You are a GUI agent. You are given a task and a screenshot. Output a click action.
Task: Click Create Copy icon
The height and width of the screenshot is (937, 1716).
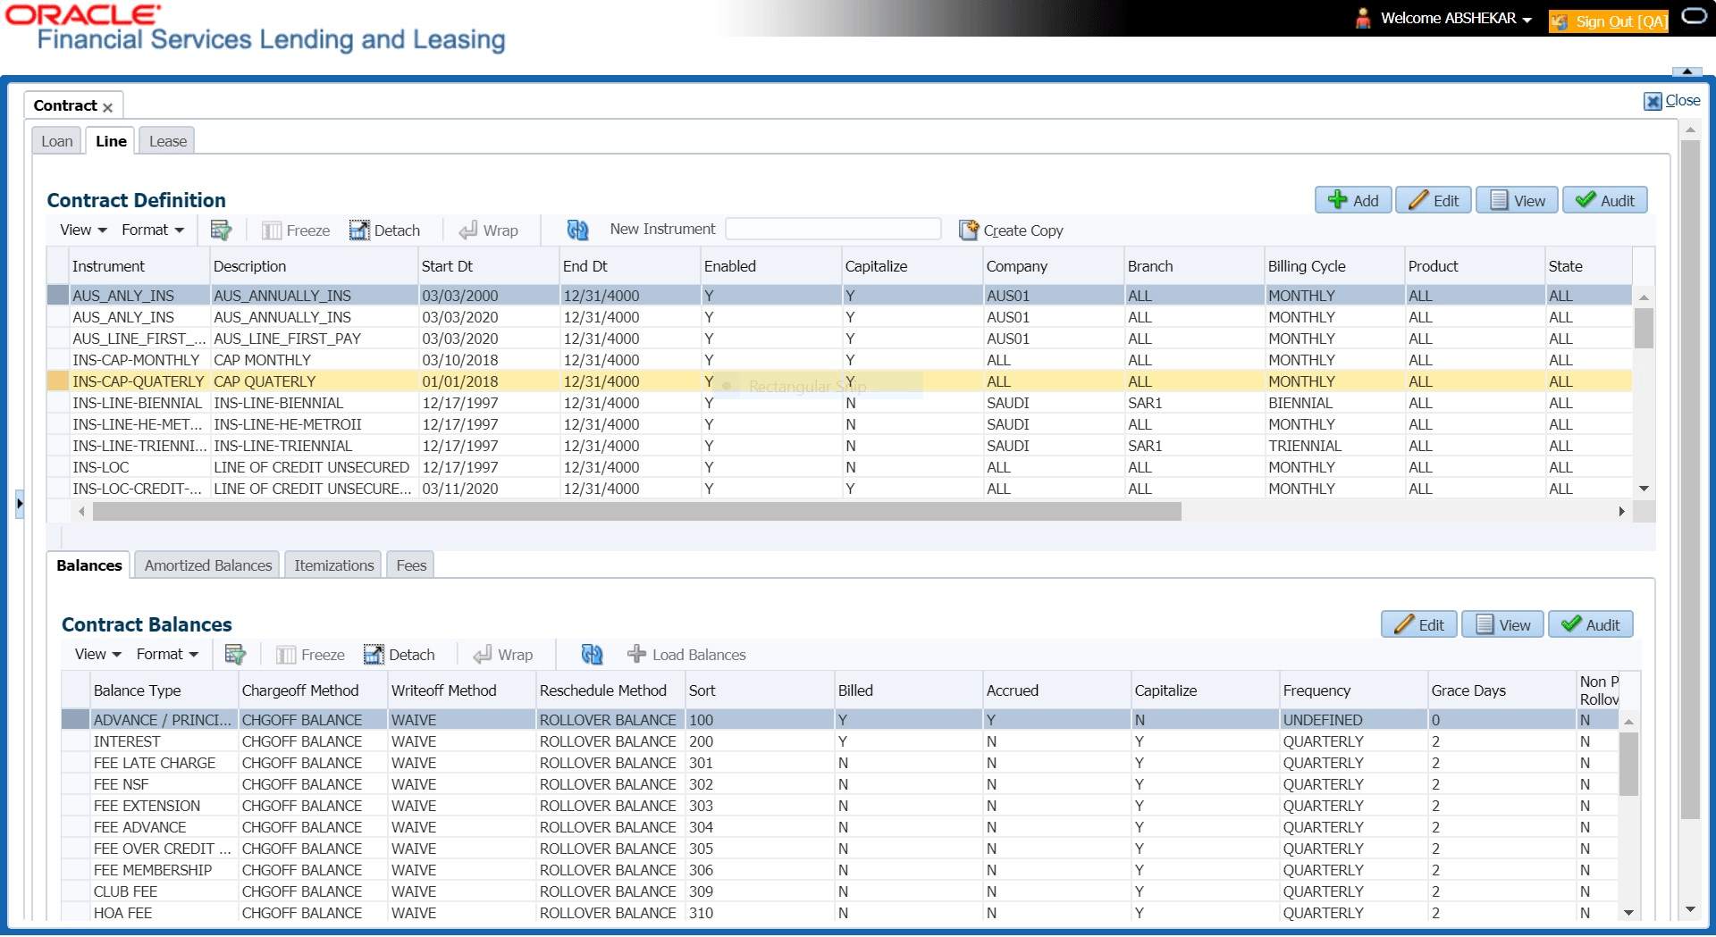click(969, 230)
